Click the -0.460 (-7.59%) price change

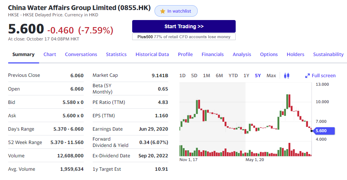pos(80,30)
